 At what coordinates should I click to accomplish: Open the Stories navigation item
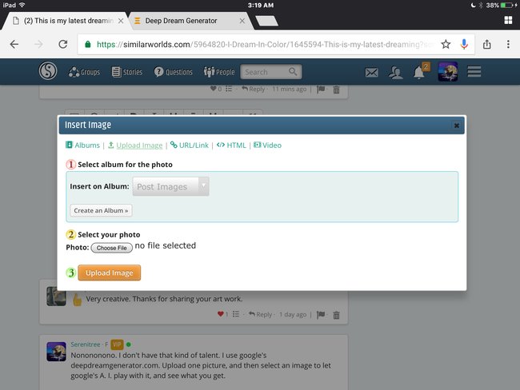127,72
